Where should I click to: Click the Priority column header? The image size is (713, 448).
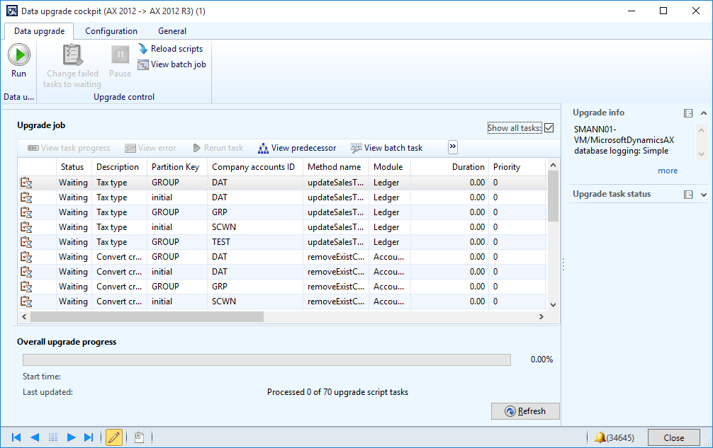(517, 167)
